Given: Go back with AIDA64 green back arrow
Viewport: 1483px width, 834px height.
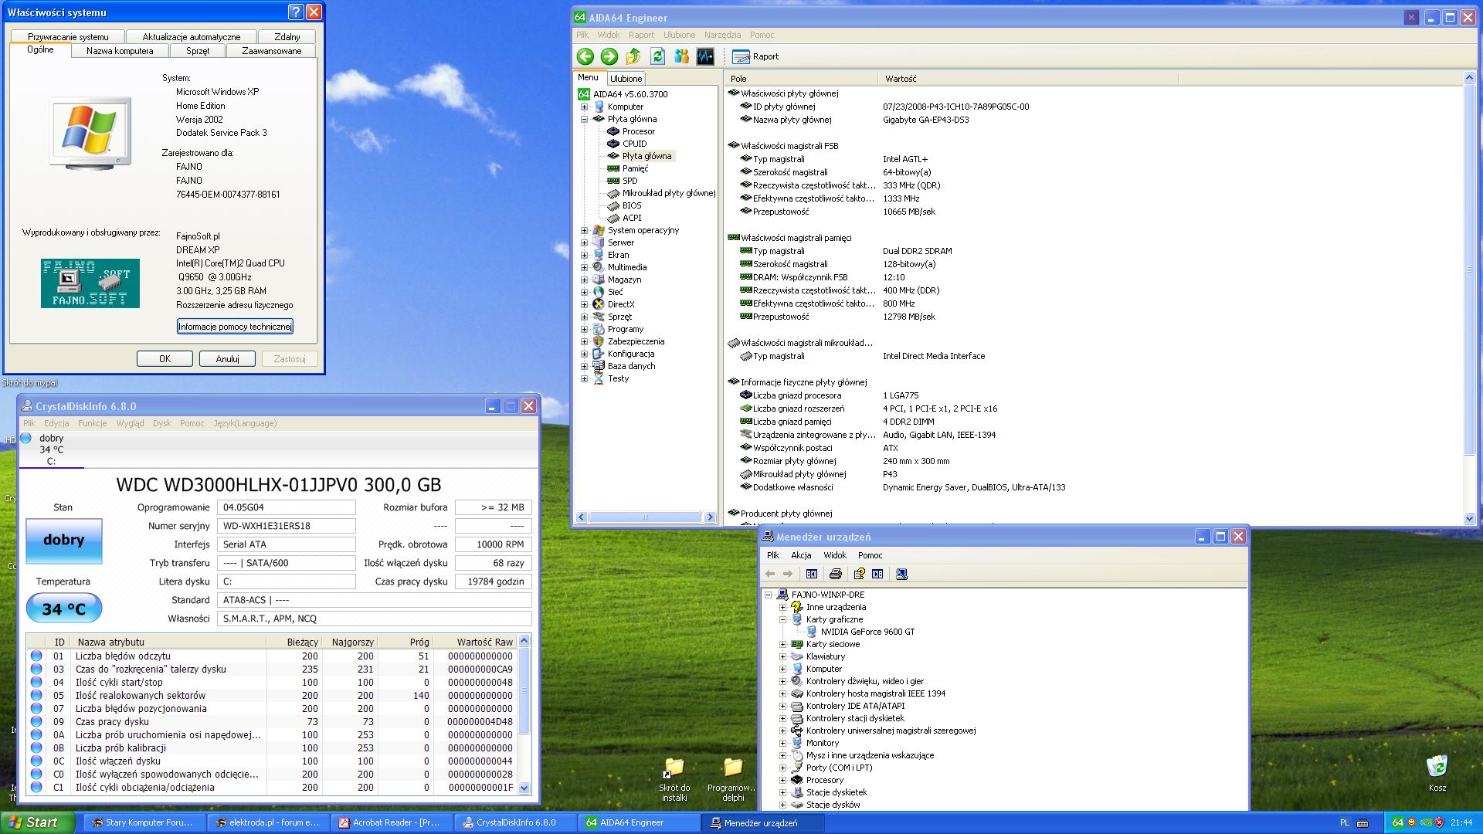Looking at the screenshot, I should pyautogui.click(x=585, y=56).
